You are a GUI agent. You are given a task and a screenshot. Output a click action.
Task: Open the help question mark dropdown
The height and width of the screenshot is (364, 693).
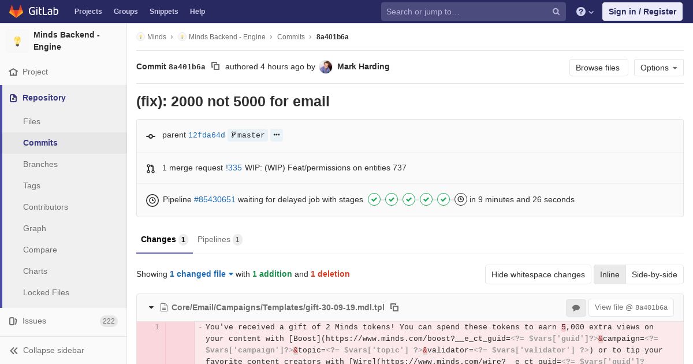click(585, 12)
